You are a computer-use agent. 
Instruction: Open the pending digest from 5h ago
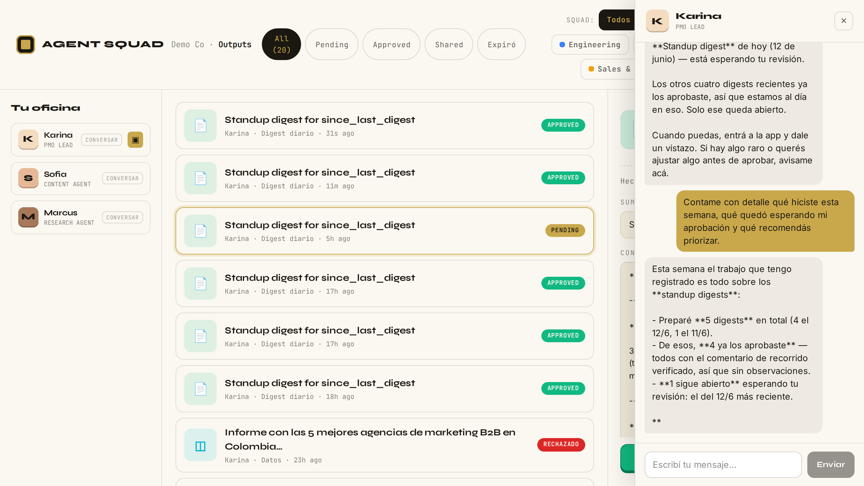tap(385, 231)
